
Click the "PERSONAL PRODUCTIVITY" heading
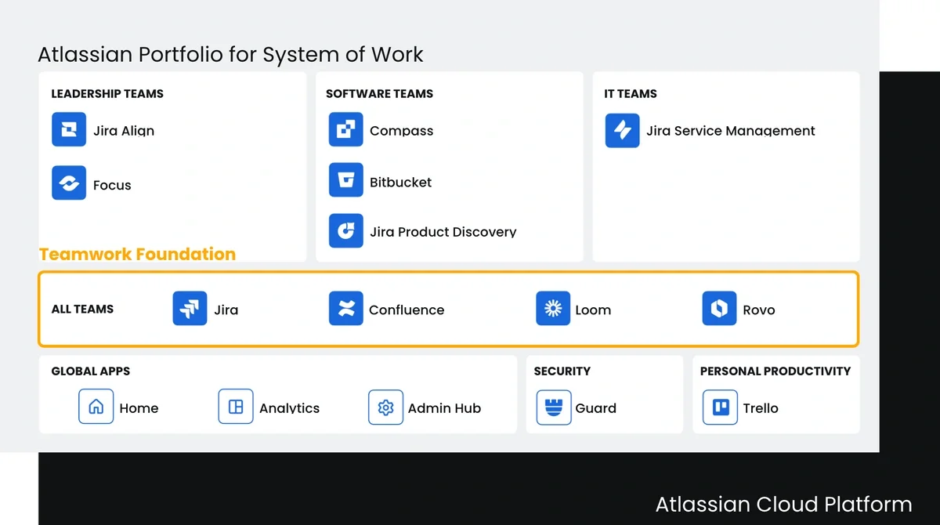[775, 371]
